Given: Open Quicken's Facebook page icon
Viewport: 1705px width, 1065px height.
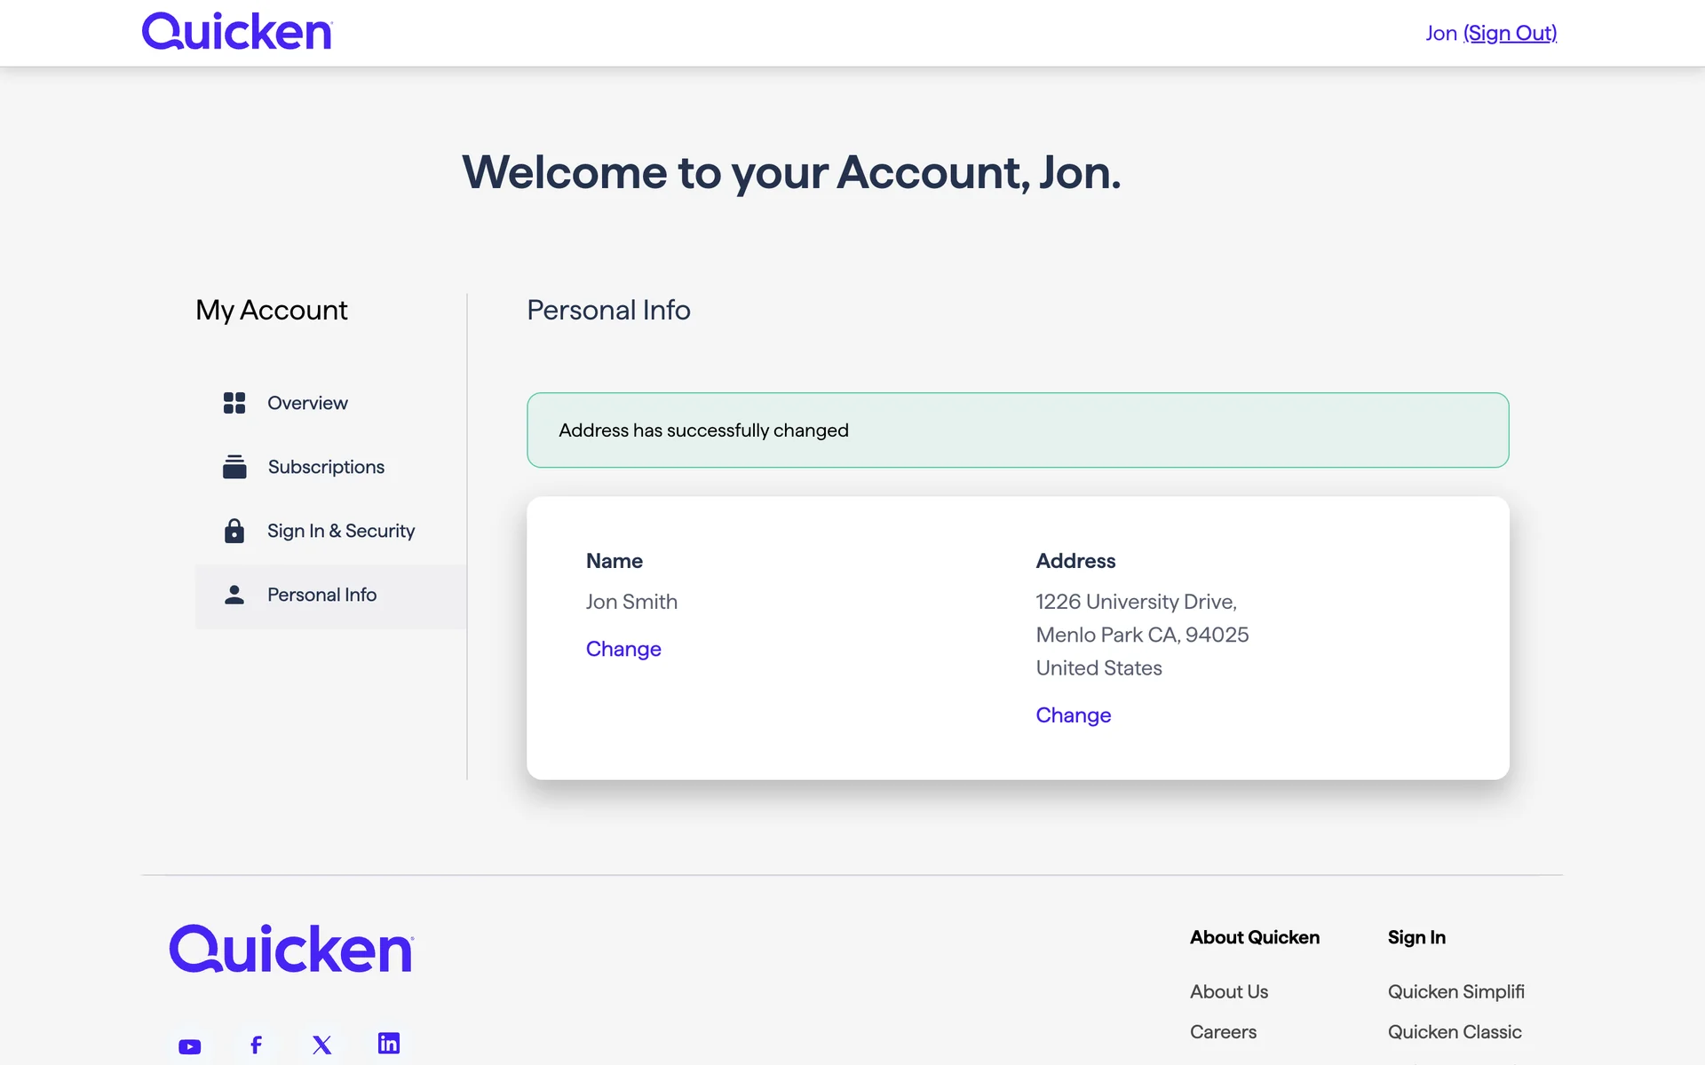Looking at the screenshot, I should pos(256,1045).
